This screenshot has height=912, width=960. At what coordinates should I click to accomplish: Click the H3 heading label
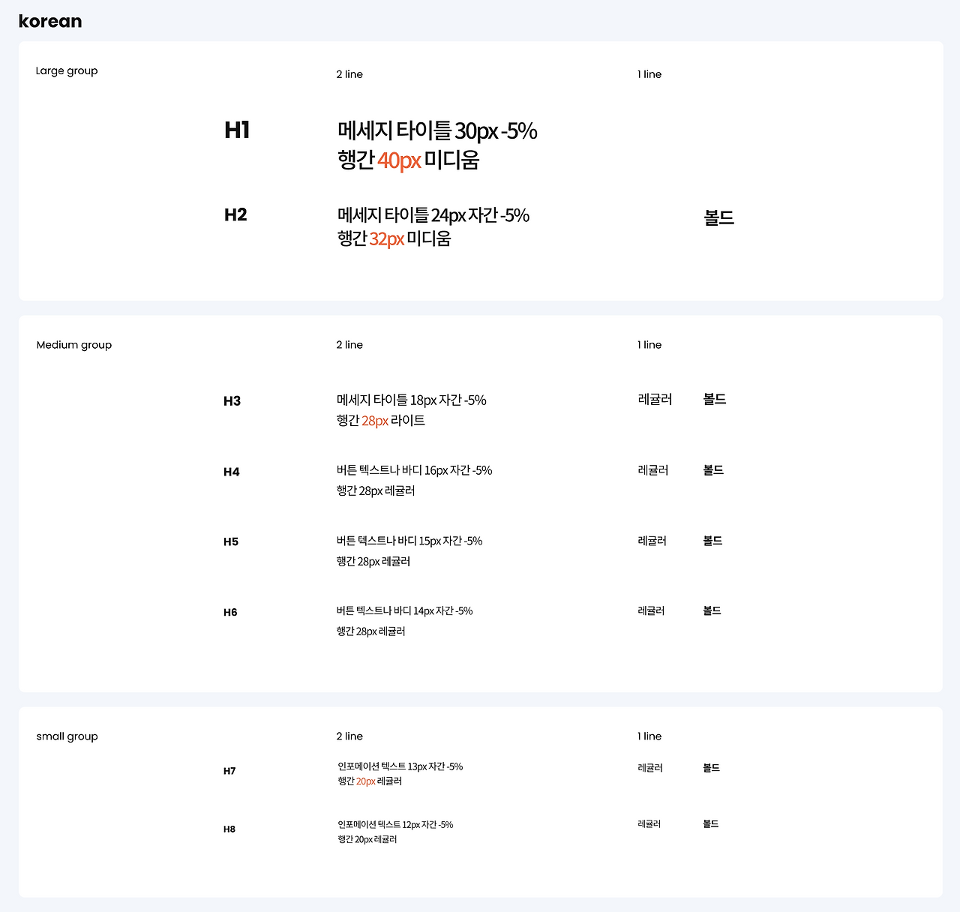point(232,400)
